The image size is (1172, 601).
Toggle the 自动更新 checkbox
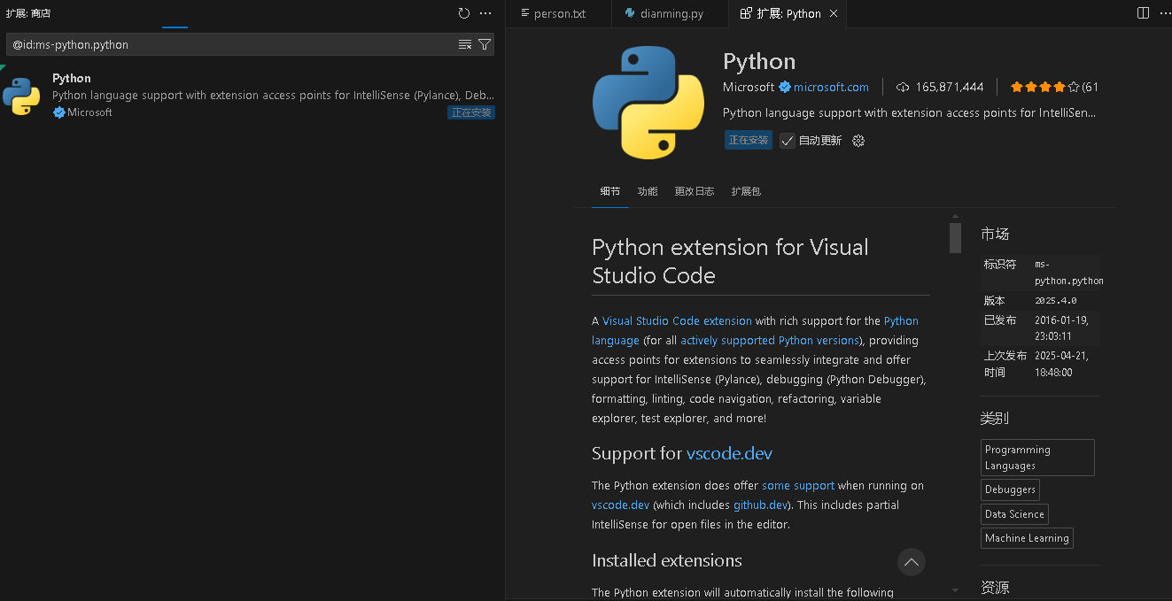788,141
